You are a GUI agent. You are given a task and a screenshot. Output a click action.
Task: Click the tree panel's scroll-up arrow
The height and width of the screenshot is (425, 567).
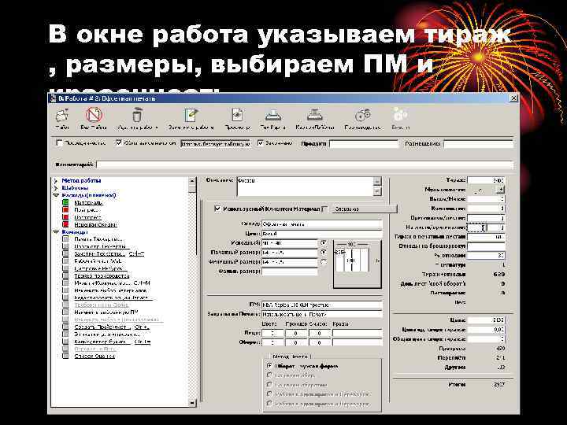(192, 181)
